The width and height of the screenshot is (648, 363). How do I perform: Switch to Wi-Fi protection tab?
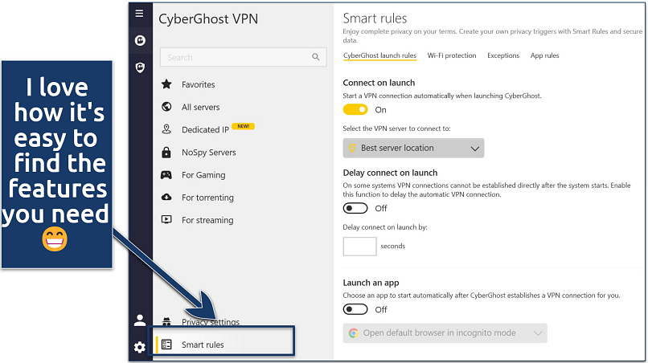click(x=452, y=55)
